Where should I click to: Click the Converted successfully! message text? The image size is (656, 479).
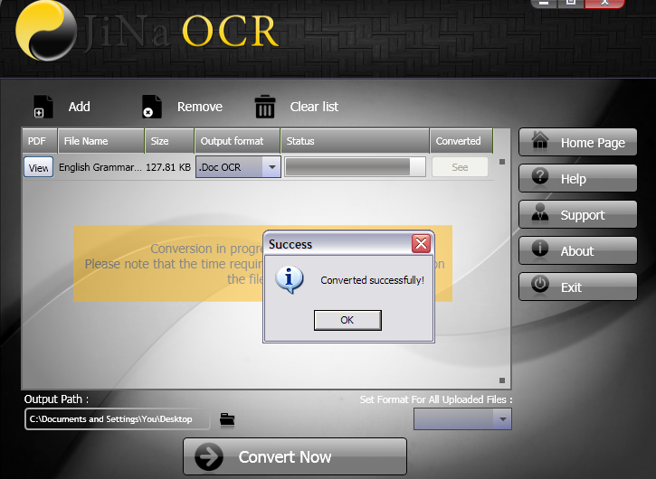click(x=373, y=280)
